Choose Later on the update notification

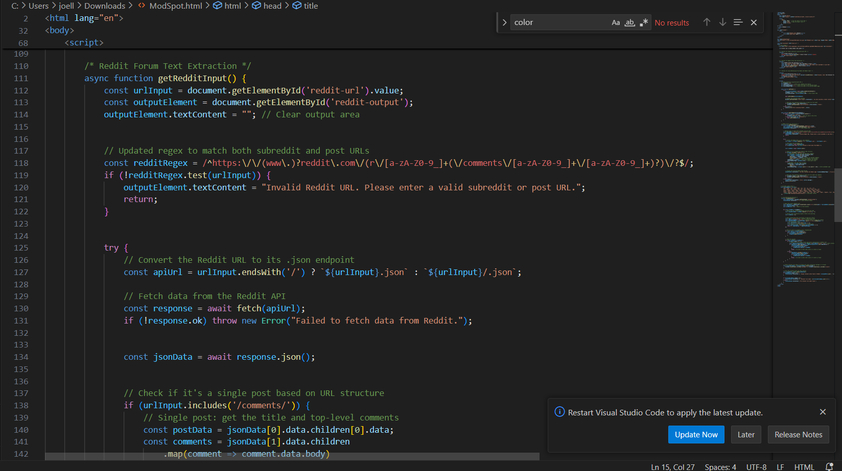(746, 435)
